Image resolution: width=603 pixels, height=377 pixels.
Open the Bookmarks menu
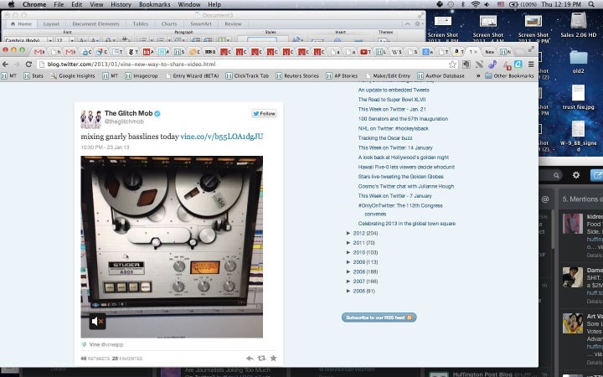[155, 5]
